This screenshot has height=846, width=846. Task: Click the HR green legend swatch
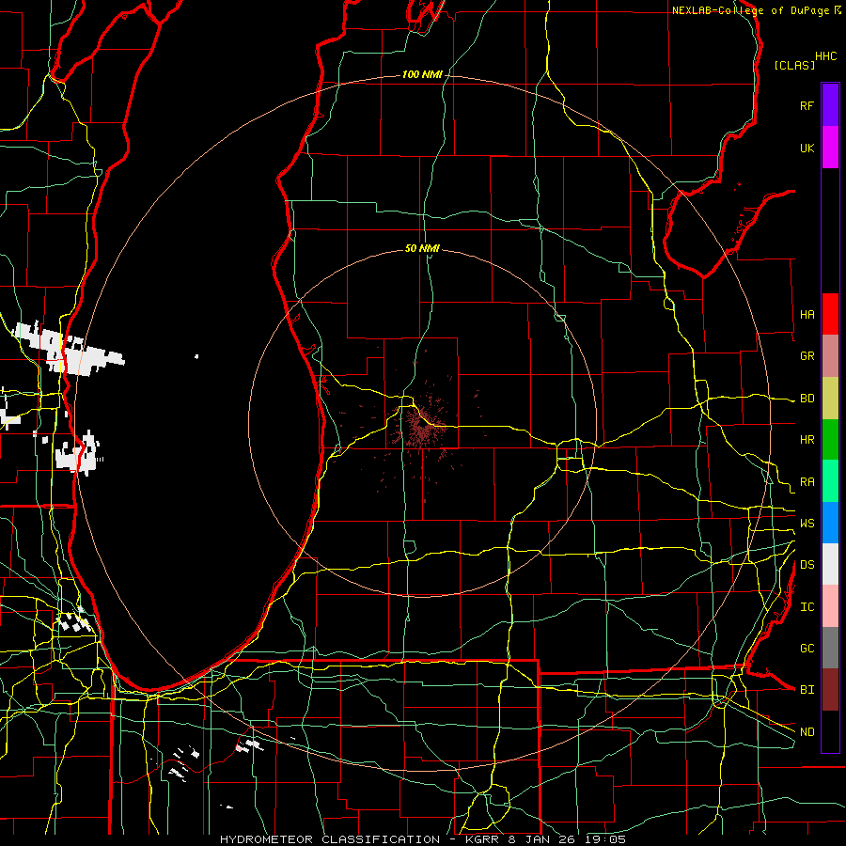point(830,440)
